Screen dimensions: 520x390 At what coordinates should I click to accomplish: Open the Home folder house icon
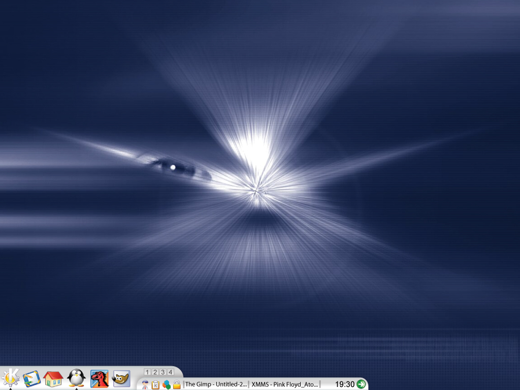point(53,379)
